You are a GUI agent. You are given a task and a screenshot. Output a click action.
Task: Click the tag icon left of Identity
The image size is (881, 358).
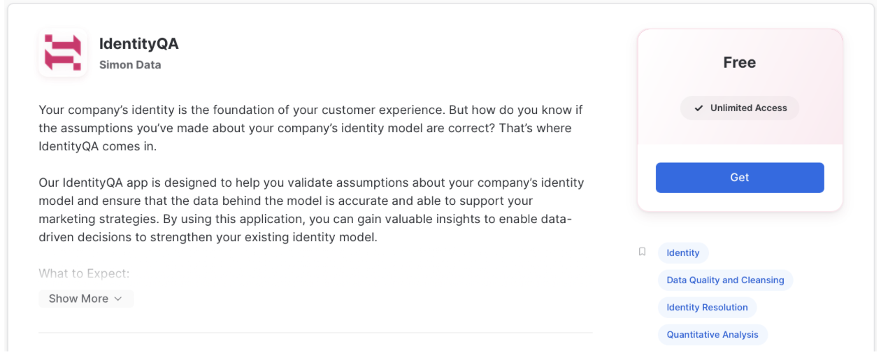point(642,252)
